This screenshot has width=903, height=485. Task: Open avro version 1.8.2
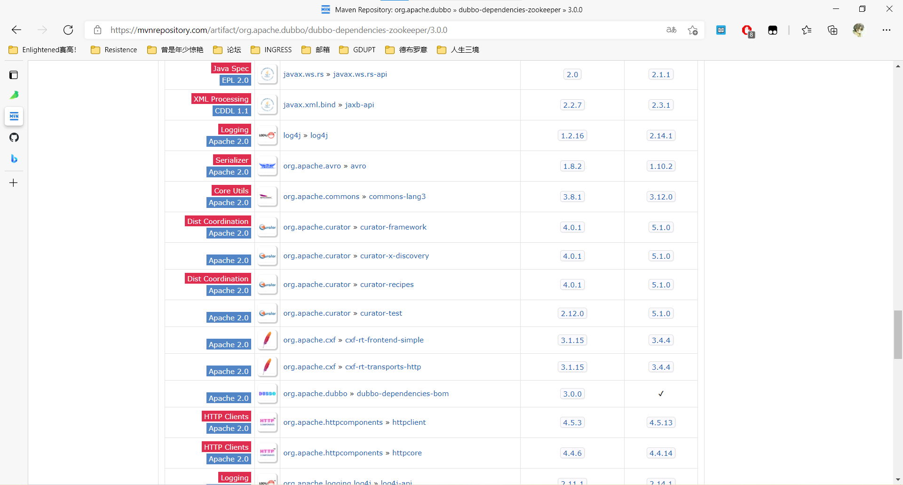tap(572, 166)
